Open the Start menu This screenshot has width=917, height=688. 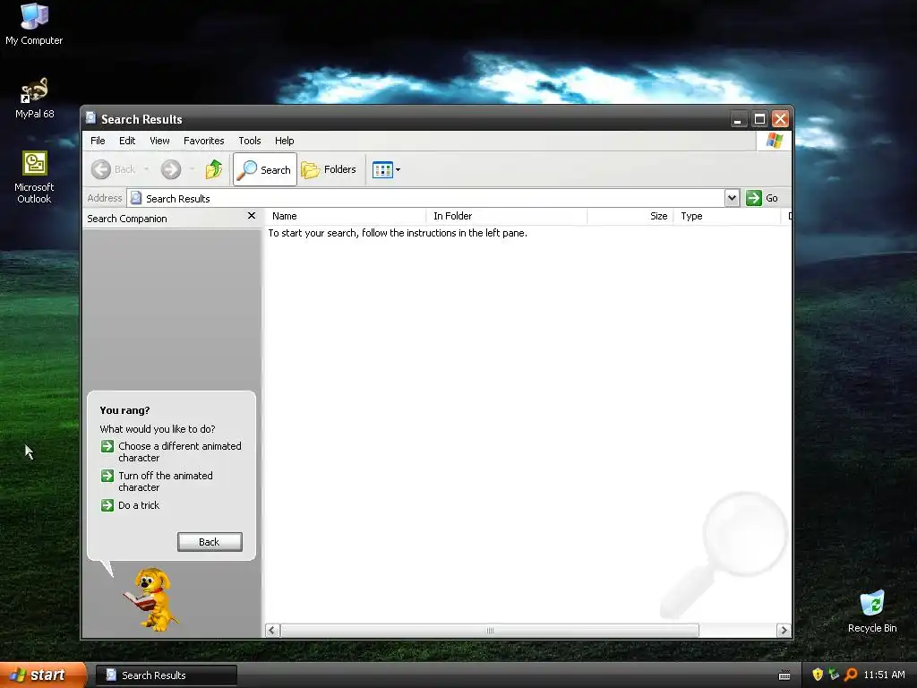tap(43, 675)
